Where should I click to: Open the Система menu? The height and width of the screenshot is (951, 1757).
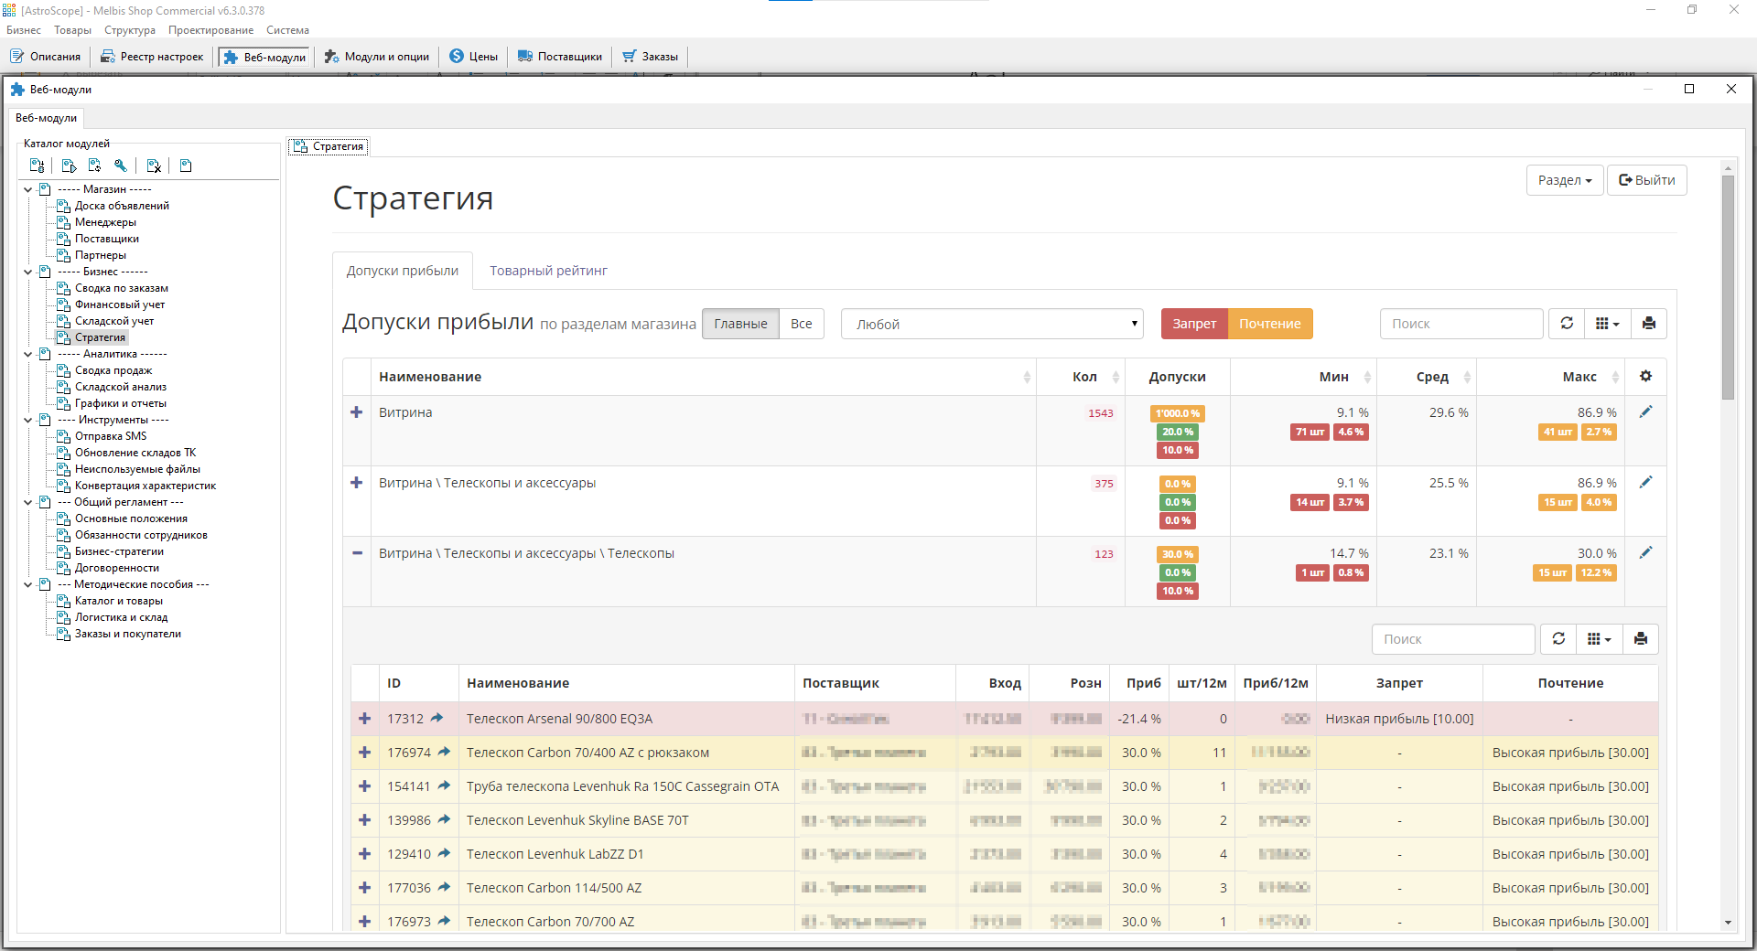click(x=287, y=30)
